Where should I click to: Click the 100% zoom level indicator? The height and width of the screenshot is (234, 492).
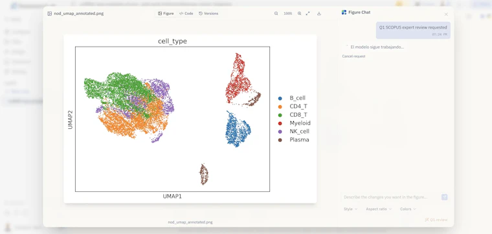pyautogui.click(x=287, y=14)
